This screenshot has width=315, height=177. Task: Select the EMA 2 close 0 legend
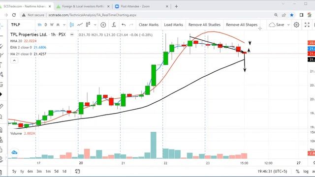click(x=28, y=47)
